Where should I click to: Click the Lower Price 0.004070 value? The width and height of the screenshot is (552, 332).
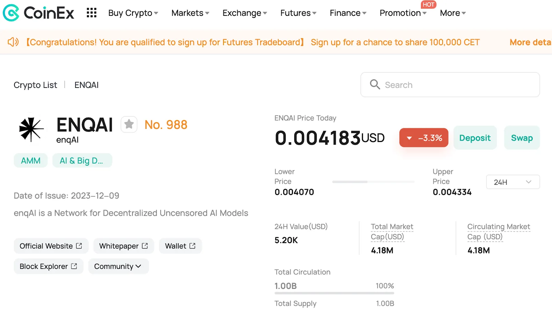pyautogui.click(x=294, y=192)
